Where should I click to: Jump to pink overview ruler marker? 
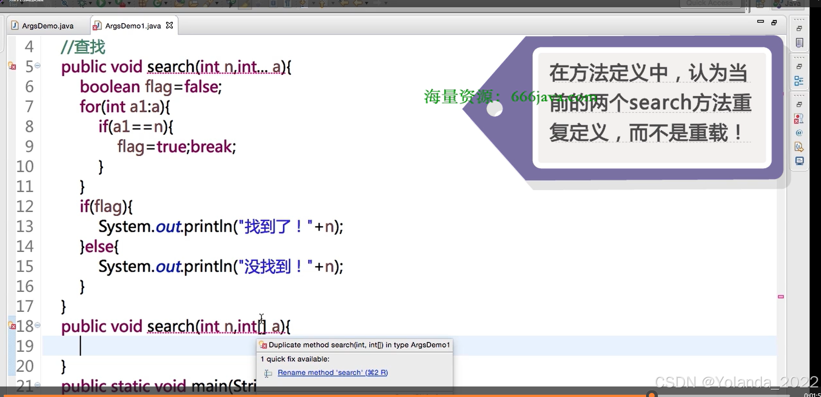781,296
